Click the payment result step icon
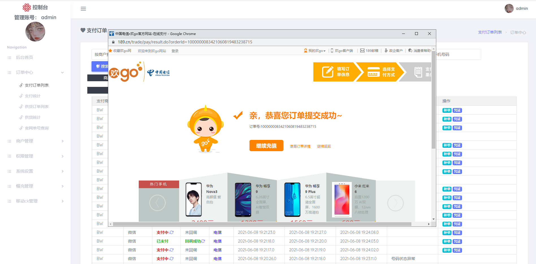The width and height of the screenshot is (536, 264). point(418,72)
